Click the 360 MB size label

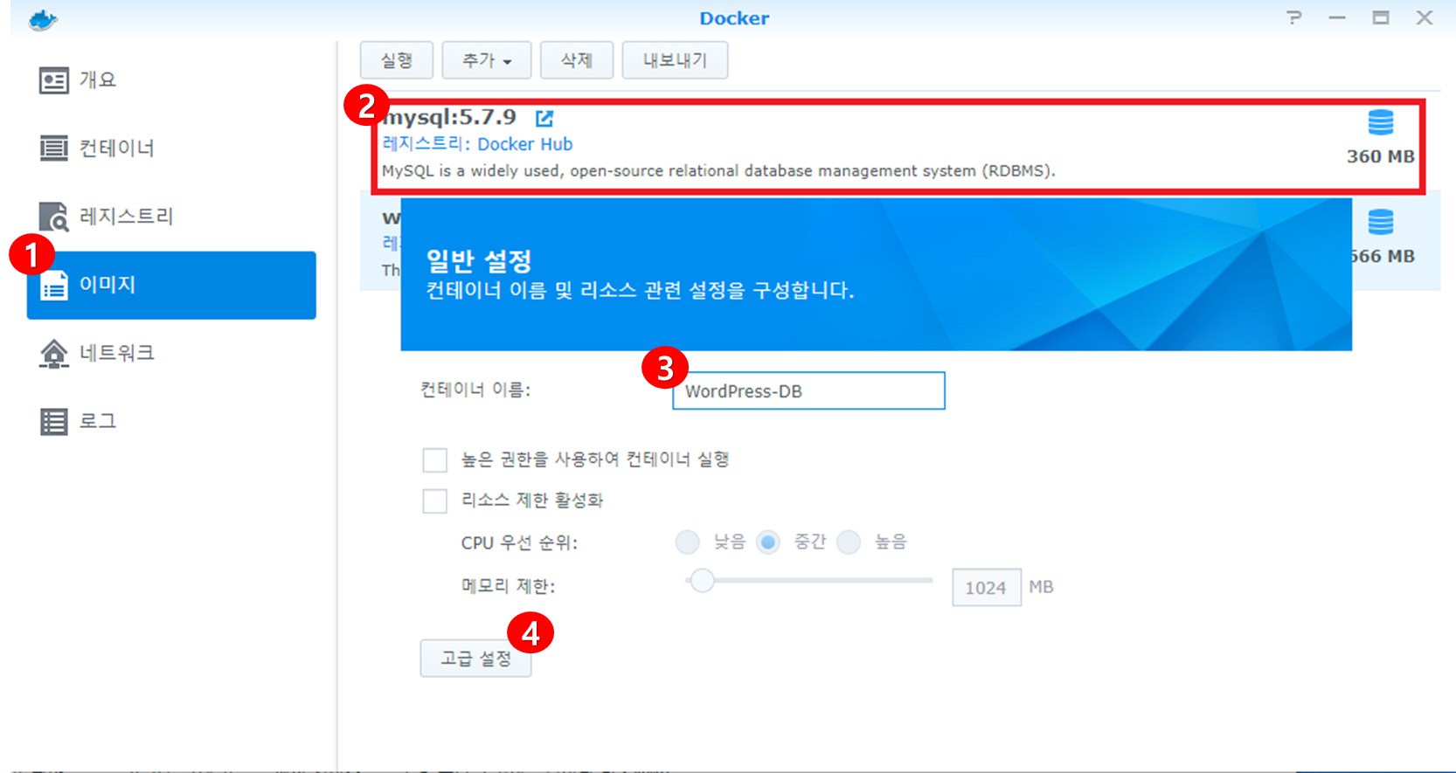tap(1381, 157)
